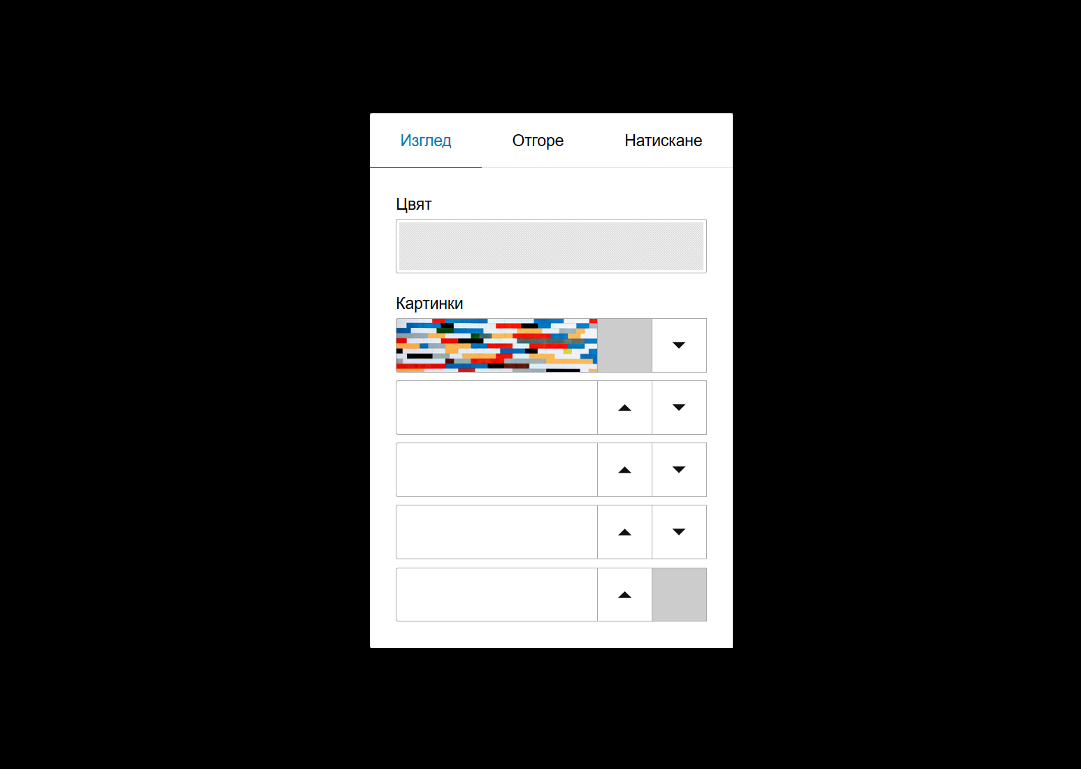1081x769 pixels.
Task: Move the second image slot down
Action: (x=679, y=408)
